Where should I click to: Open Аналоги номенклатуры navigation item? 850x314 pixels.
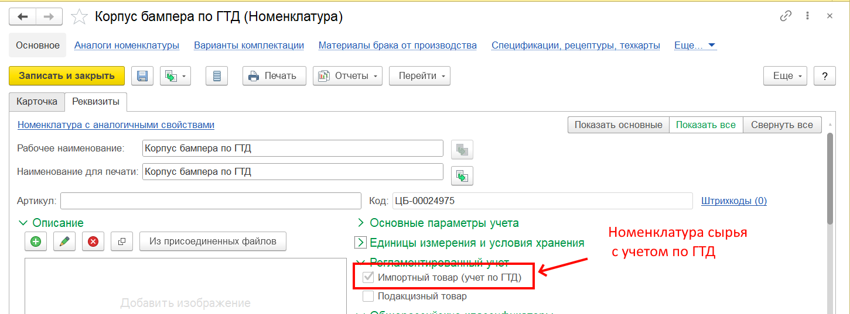click(127, 45)
